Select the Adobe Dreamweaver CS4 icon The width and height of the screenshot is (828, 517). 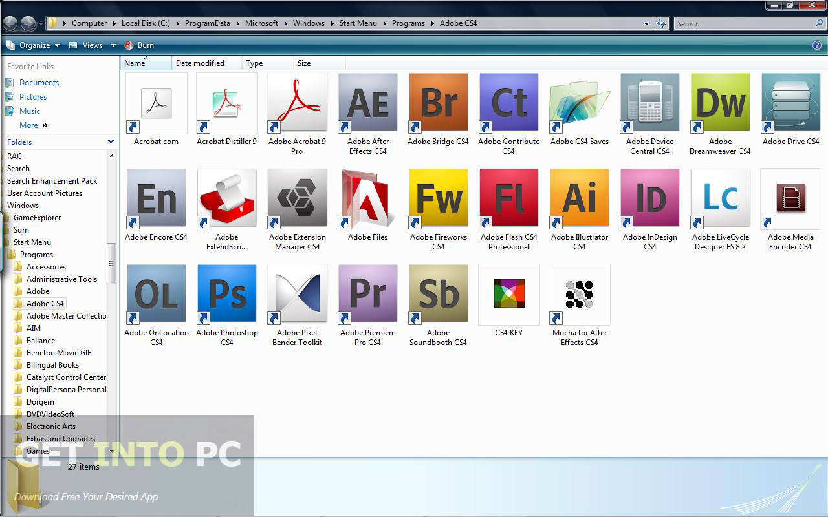pyautogui.click(x=721, y=103)
